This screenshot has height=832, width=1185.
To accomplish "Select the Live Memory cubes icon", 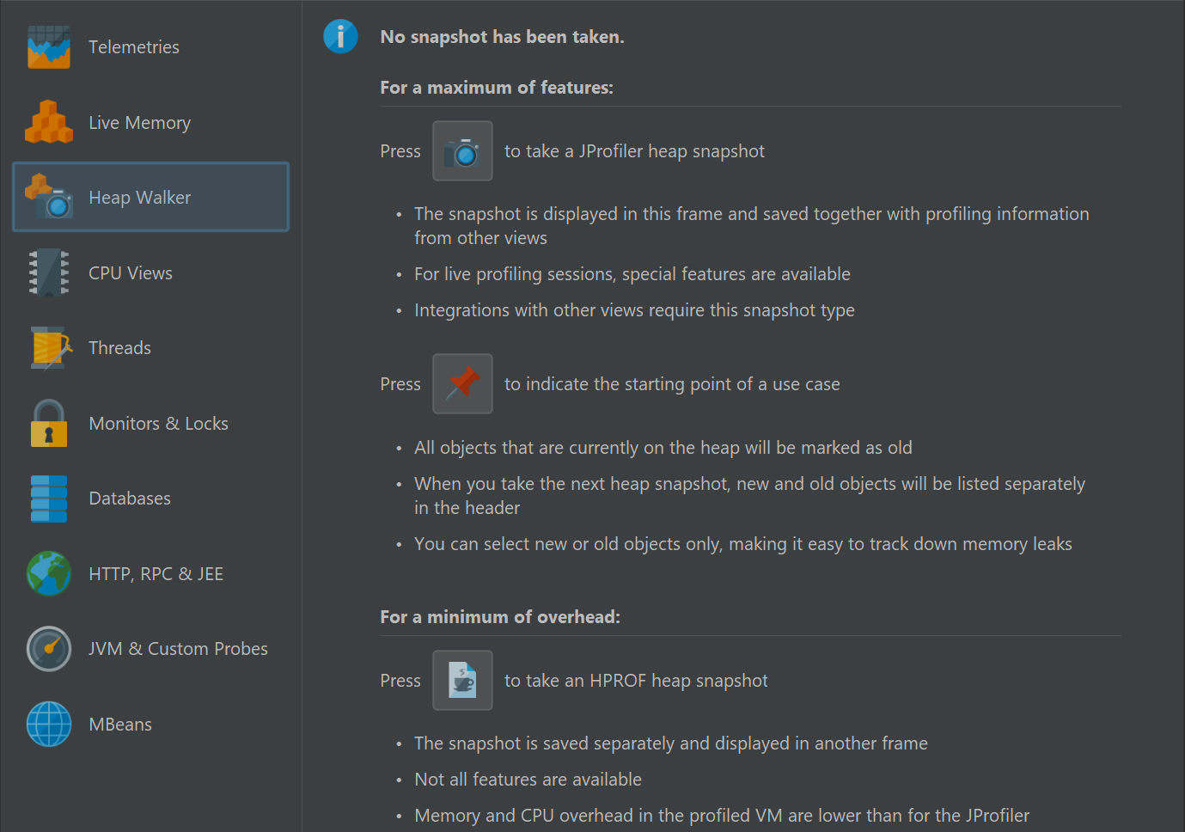I will click(x=49, y=122).
